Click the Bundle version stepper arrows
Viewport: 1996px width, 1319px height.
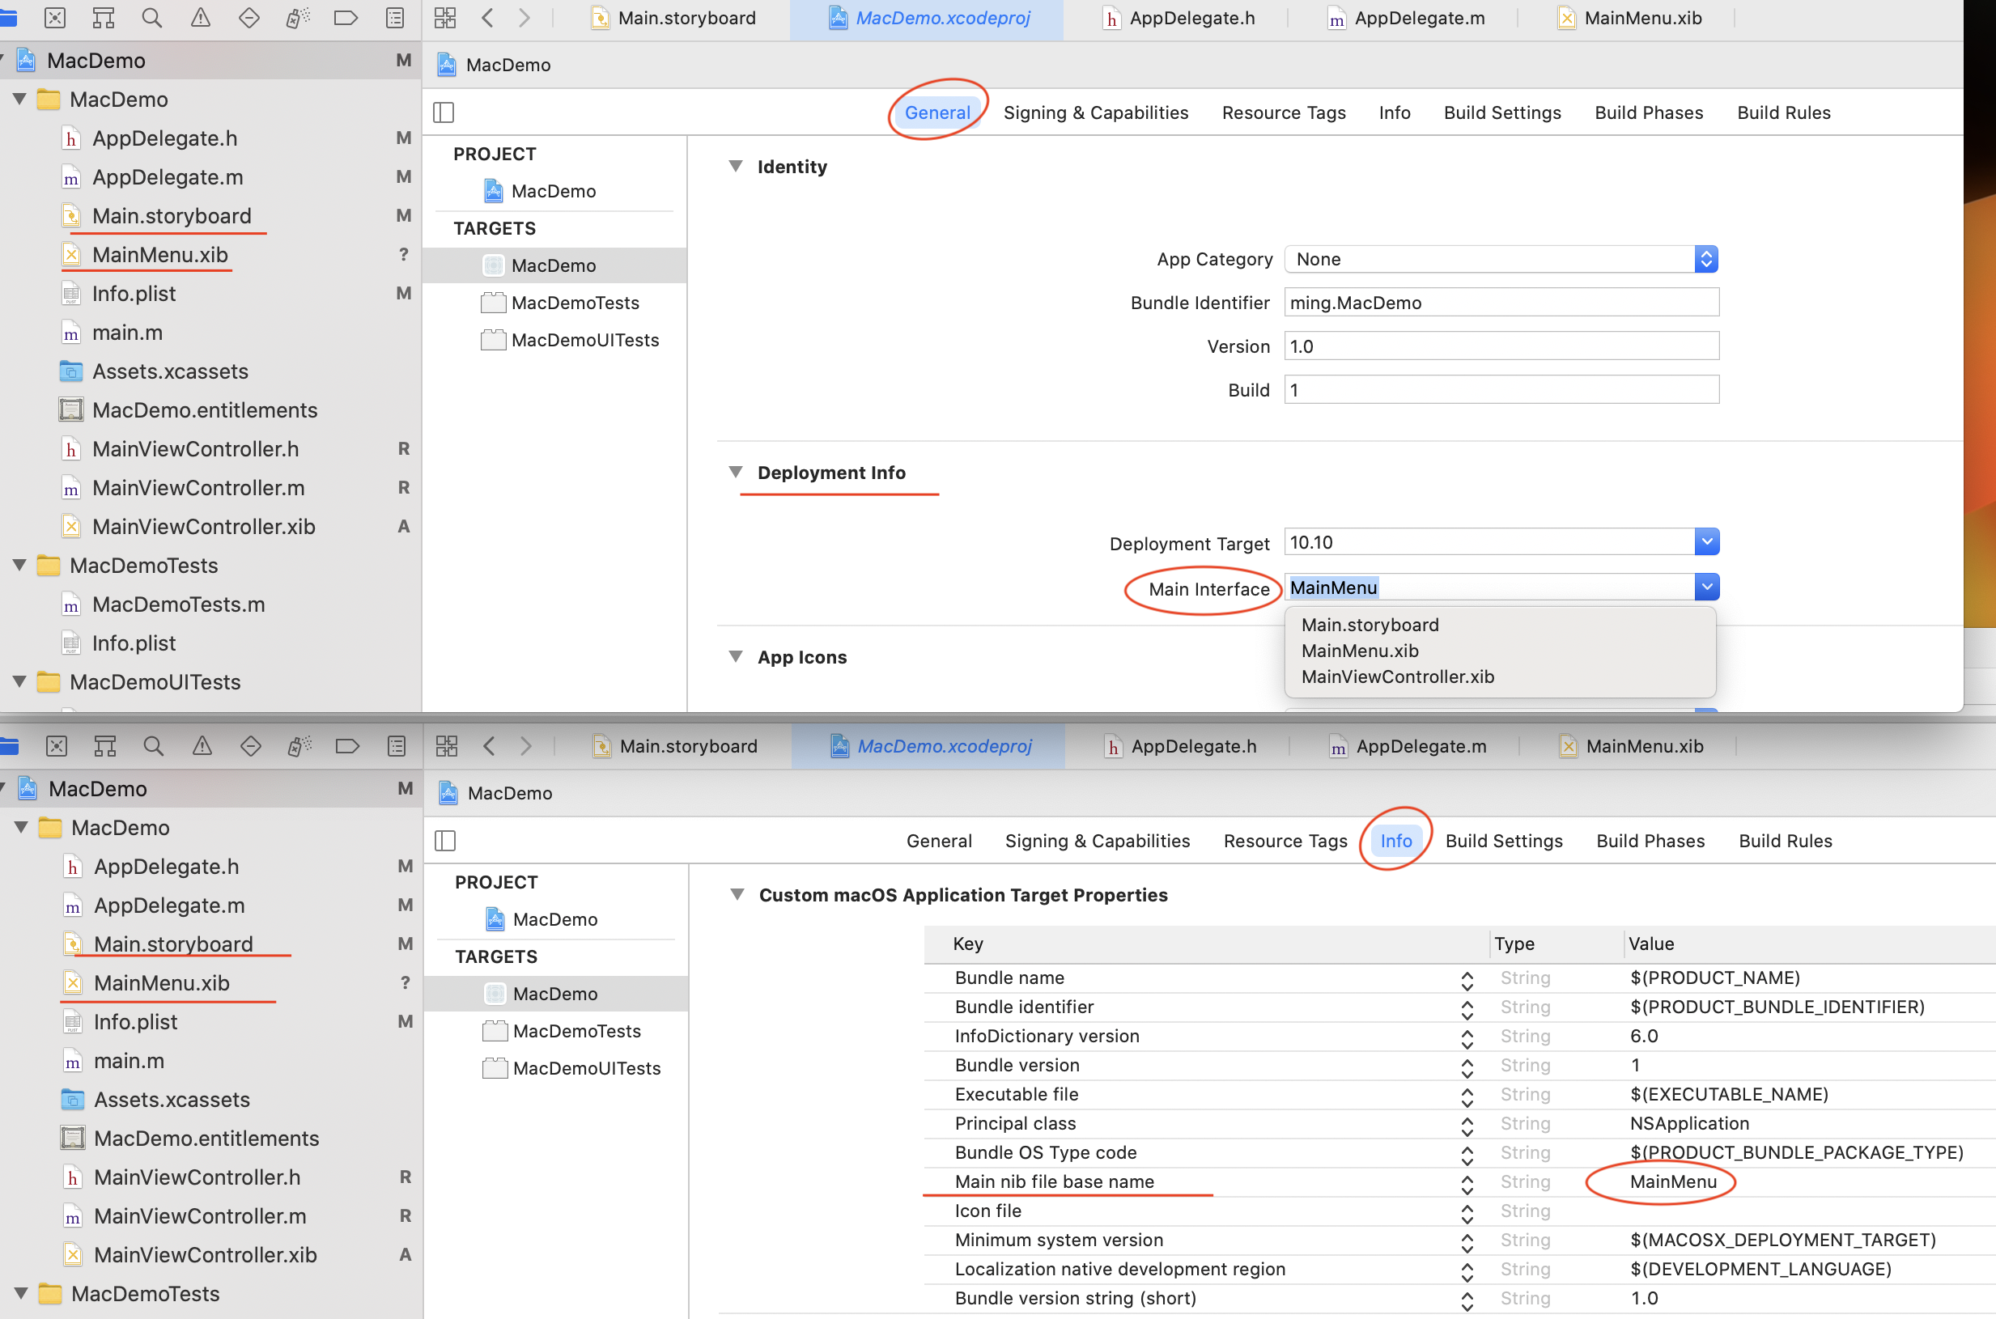pos(1467,1065)
